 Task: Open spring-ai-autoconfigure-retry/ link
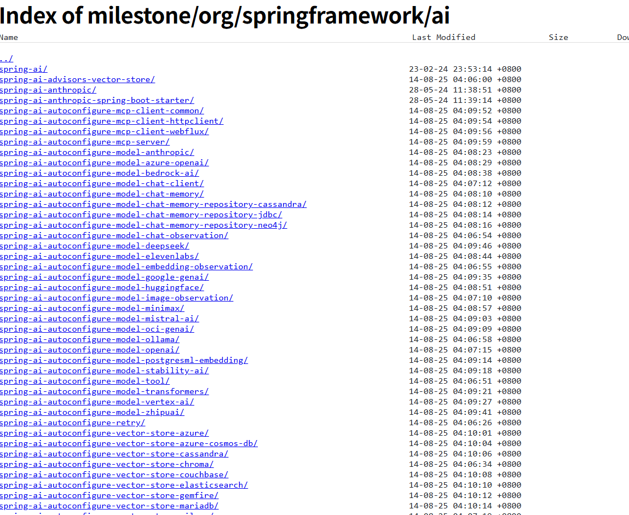click(x=73, y=424)
